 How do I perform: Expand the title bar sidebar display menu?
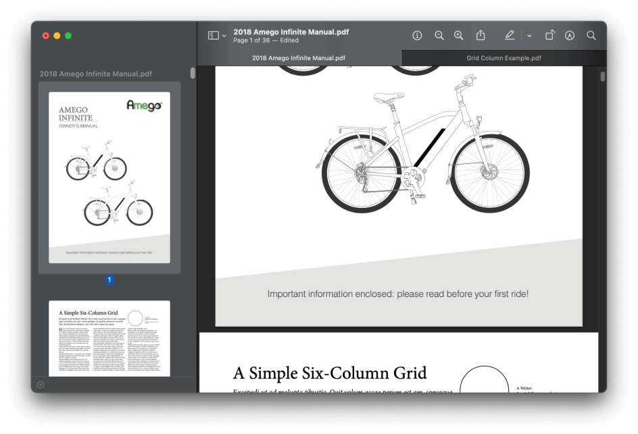point(224,34)
